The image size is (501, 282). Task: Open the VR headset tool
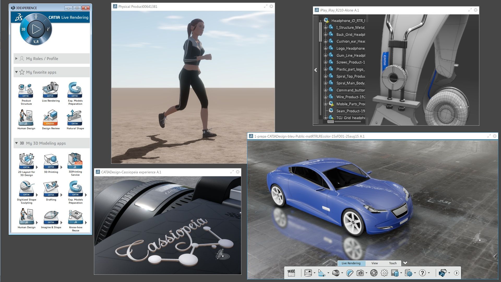[443, 273]
